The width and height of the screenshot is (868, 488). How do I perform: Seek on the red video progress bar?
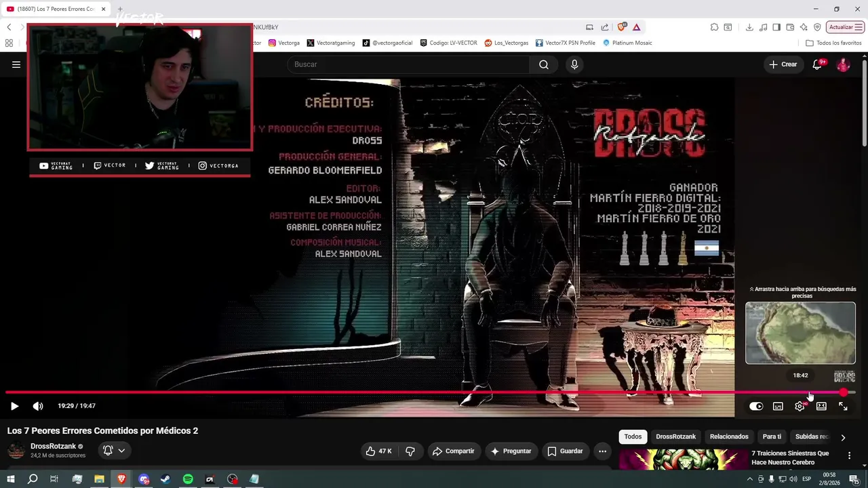click(431, 392)
